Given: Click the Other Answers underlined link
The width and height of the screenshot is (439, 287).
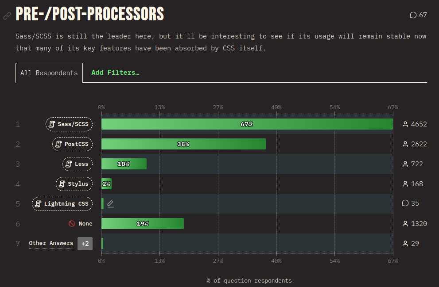Looking at the screenshot, I should [51, 243].
